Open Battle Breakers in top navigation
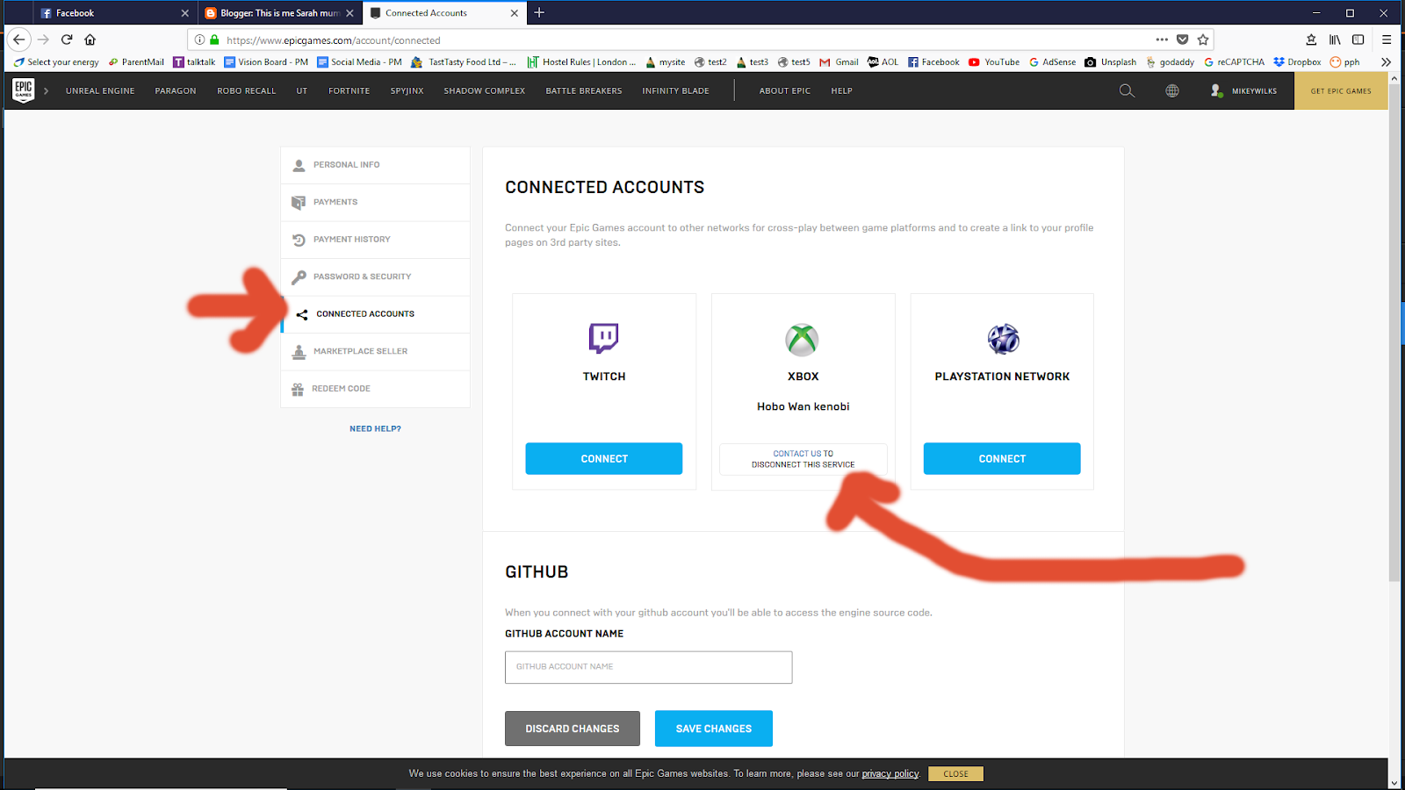Viewport: 1405px width, 790px height. pyautogui.click(x=584, y=90)
